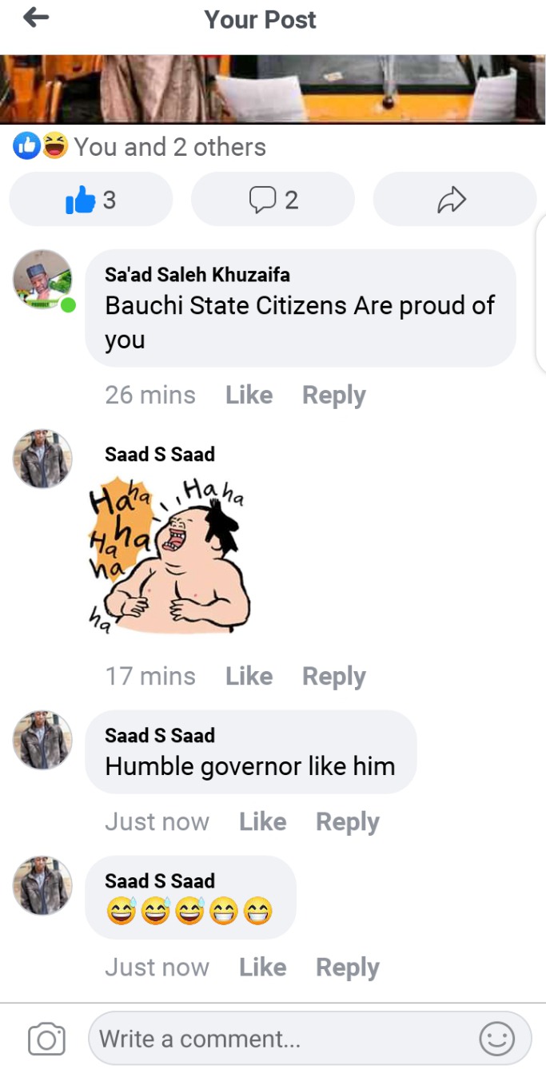Like the Haha sticker comment
The width and height of the screenshot is (546, 1069).
click(x=249, y=676)
